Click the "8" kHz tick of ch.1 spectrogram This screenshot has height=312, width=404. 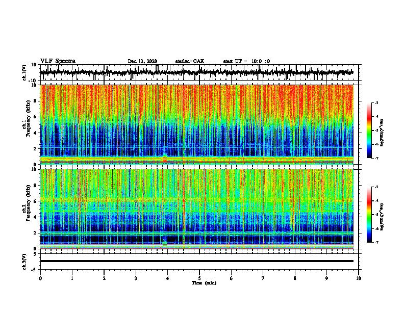coord(35,101)
